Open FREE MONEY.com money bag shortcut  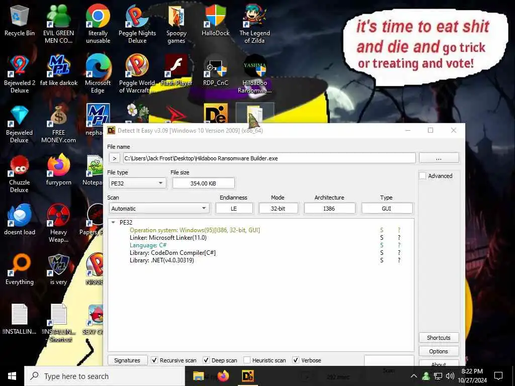pyautogui.click(x=58, y=124)
